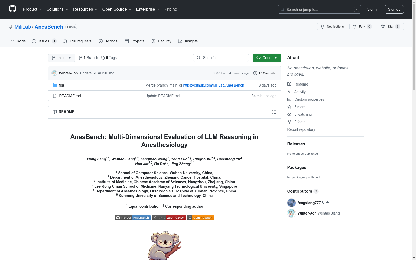Screen dimensions: 416x260
Task: Open the Actions tab
Action: [x=108, y=41]
